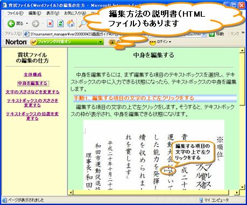Follow the テキストボックスの位置を変更する link
Screen dimensions: 247x205
tap(32, 116)
